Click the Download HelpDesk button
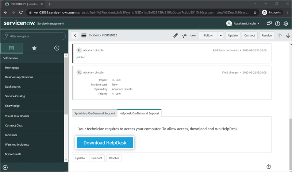 105,143
